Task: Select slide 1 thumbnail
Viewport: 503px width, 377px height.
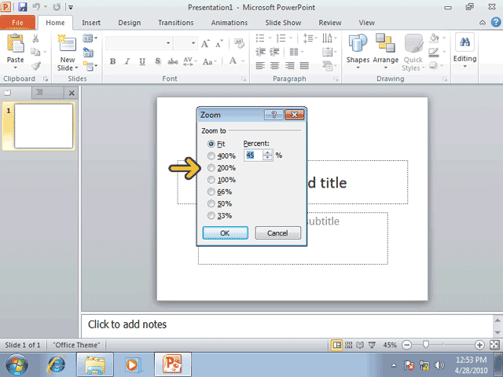Action: tap(44, 126)
